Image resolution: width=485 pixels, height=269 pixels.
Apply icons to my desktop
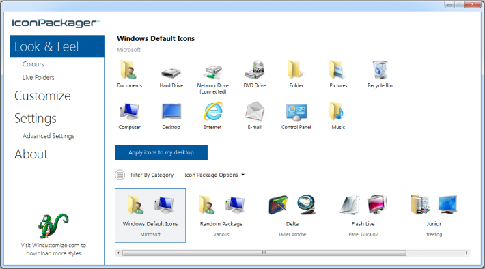[161, 152]
